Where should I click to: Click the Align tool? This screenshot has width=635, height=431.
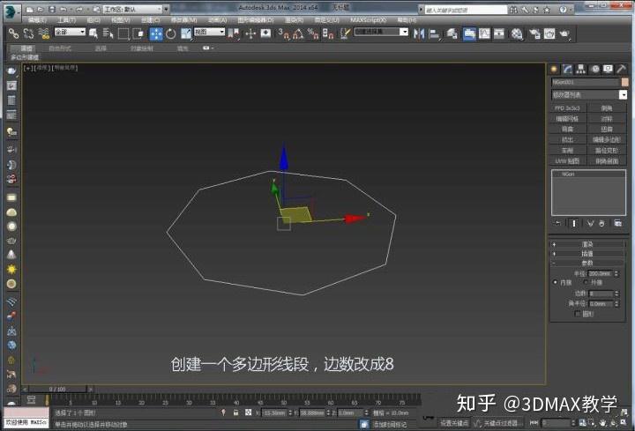point(434,34)
